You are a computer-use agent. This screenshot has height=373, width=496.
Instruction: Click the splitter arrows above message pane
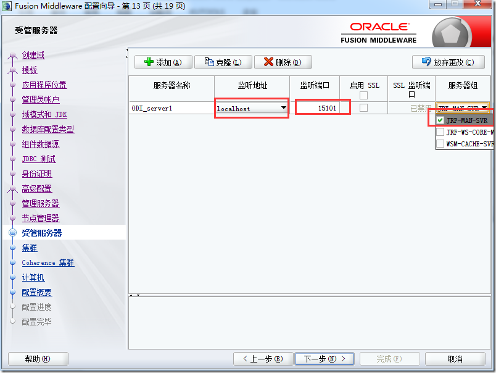[x=134, y=295]
